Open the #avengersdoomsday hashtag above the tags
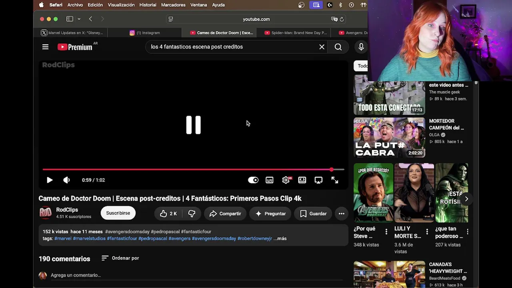 [127, 232]
